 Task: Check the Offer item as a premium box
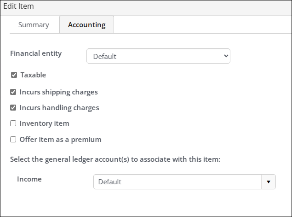tap(13, 139)
